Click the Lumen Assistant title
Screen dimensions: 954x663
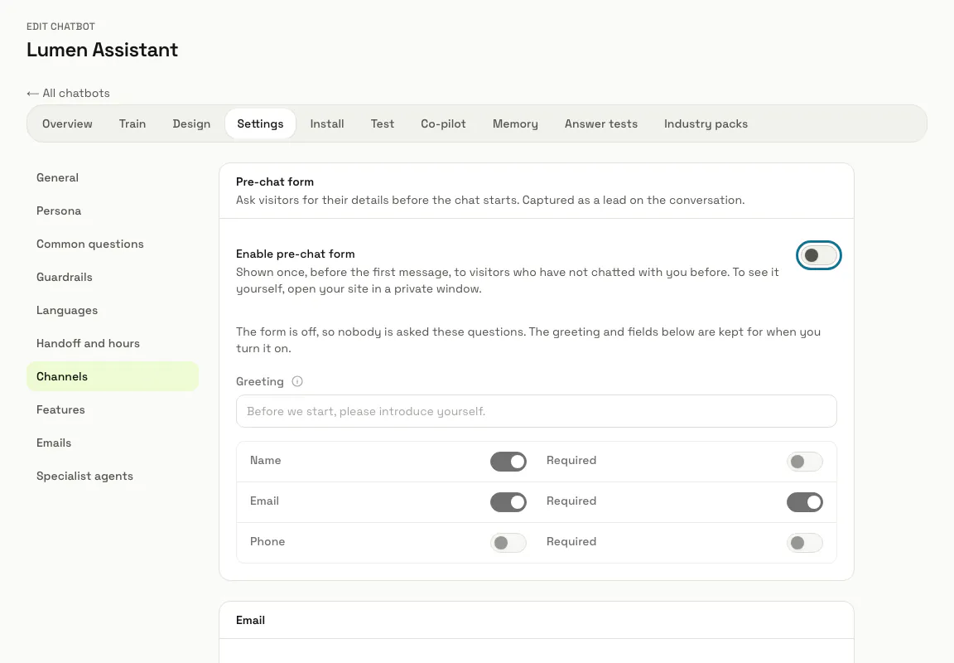102,50
